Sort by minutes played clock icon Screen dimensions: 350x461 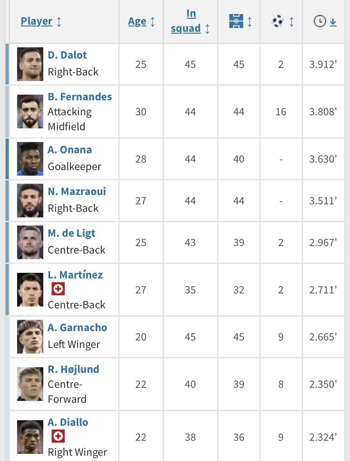pyautogui.click(x=320, y=22)
